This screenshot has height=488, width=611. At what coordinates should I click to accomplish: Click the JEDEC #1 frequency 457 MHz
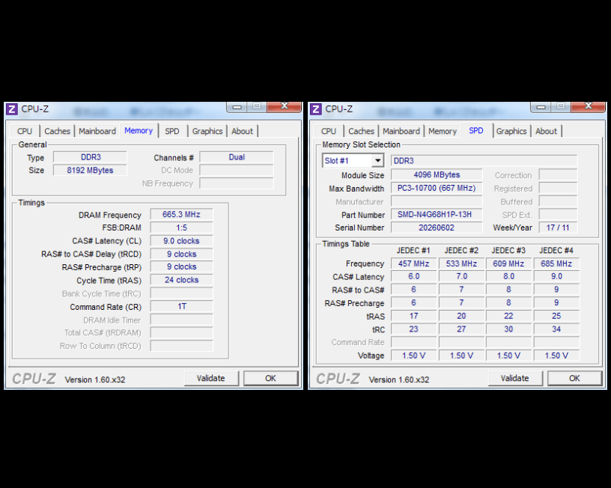click(414, 263)
